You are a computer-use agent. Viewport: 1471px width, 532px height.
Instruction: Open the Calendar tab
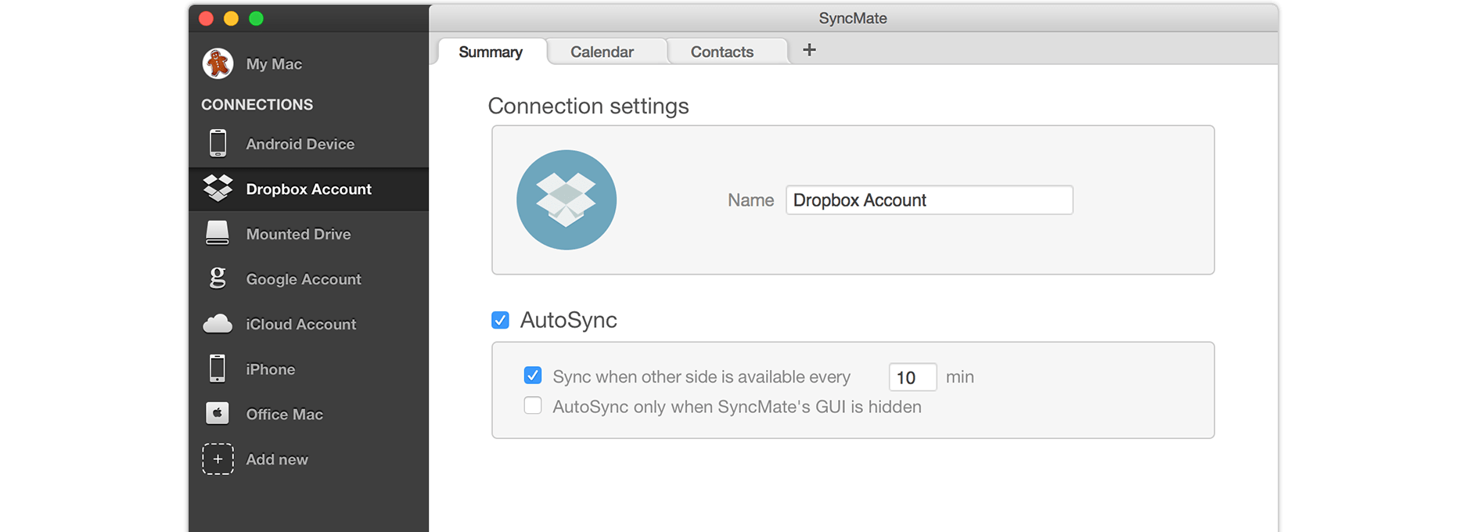pyautogui.click(x=602, y=52)
